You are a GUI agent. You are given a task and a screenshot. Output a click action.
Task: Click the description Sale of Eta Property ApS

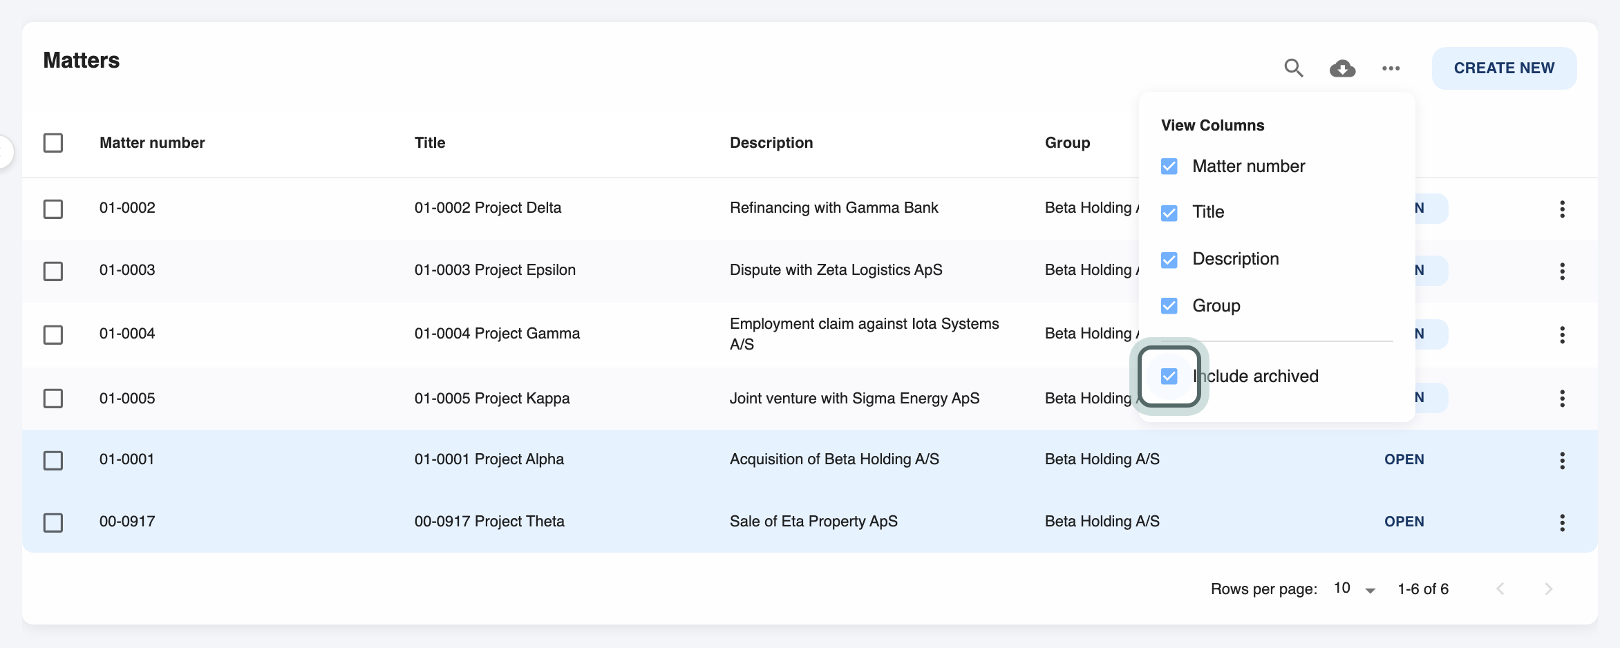(x=813, y=522)
